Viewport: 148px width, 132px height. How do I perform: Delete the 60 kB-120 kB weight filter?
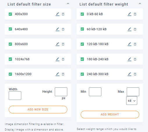135,29
